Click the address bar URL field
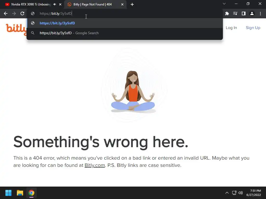Image resolution: width=266 pixels, height=199 pixels. click(x=124, y=13)
